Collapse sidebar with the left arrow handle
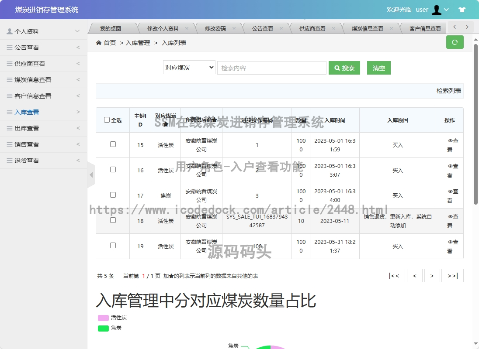Viewport: 479px width, 349px height. pos(91,174)
